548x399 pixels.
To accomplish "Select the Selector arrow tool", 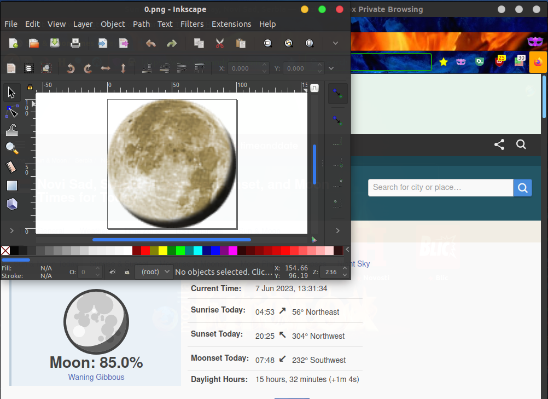I will (x=11, y=93).
